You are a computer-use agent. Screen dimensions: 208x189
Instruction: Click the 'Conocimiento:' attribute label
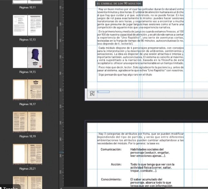(111, 179)
